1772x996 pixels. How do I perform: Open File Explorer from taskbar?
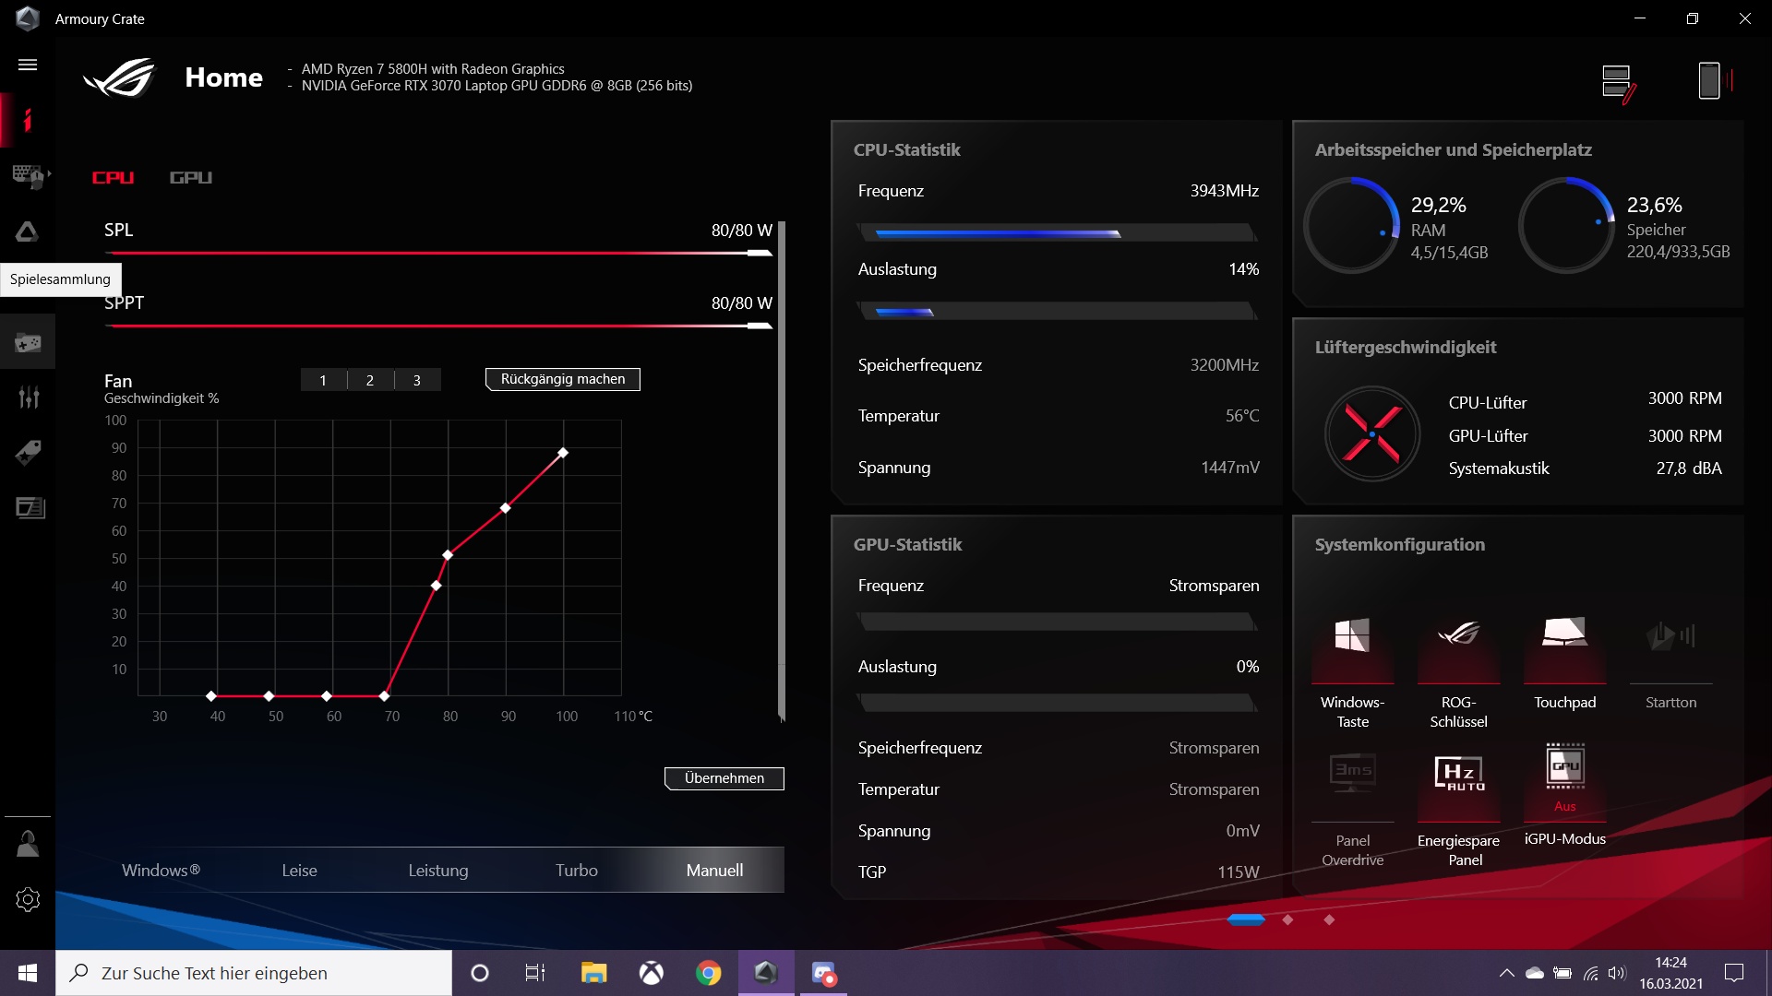[x=593, y=973]
